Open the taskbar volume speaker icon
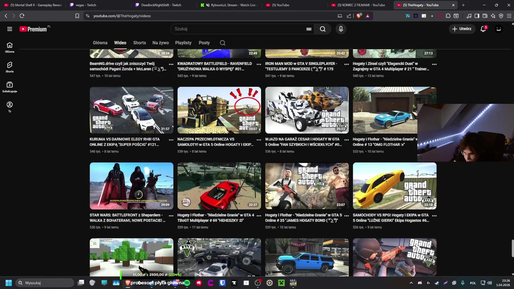This screenshot has width=514, height=289. click(489, 283)
